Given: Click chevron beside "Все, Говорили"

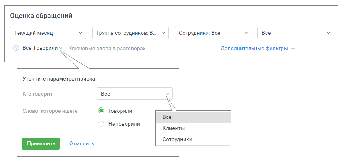Looking at the screenshot, I should tap(61, 49).
